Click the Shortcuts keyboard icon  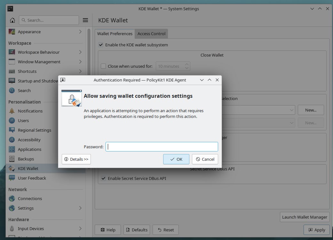click(12, 71)
